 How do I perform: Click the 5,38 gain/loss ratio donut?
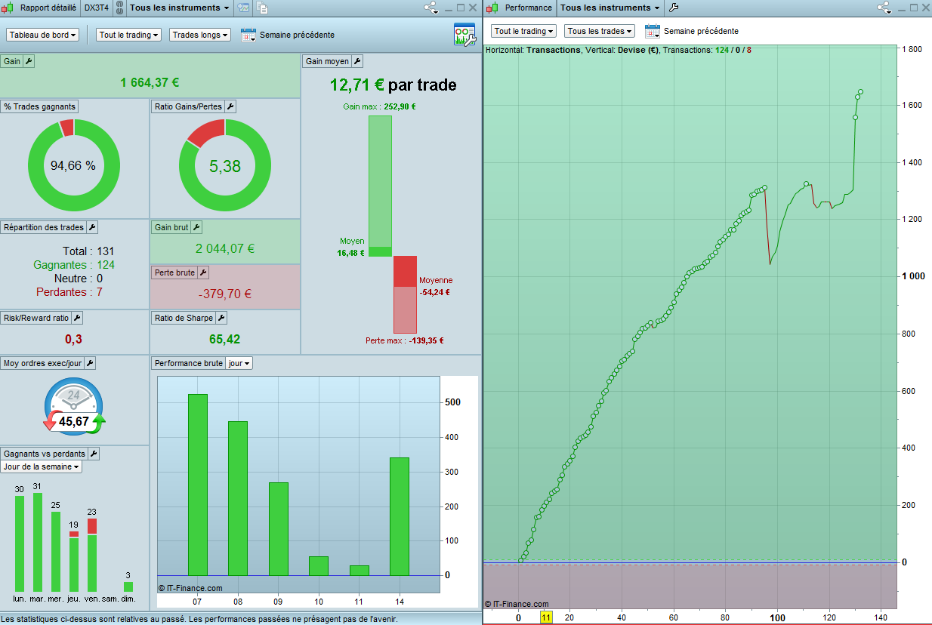click(x=224, y=165)
